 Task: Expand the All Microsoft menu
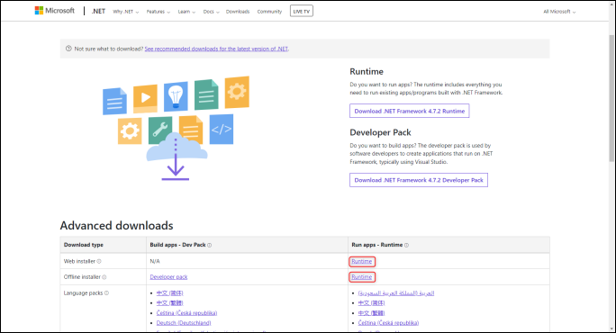click(x=559, y=12)
